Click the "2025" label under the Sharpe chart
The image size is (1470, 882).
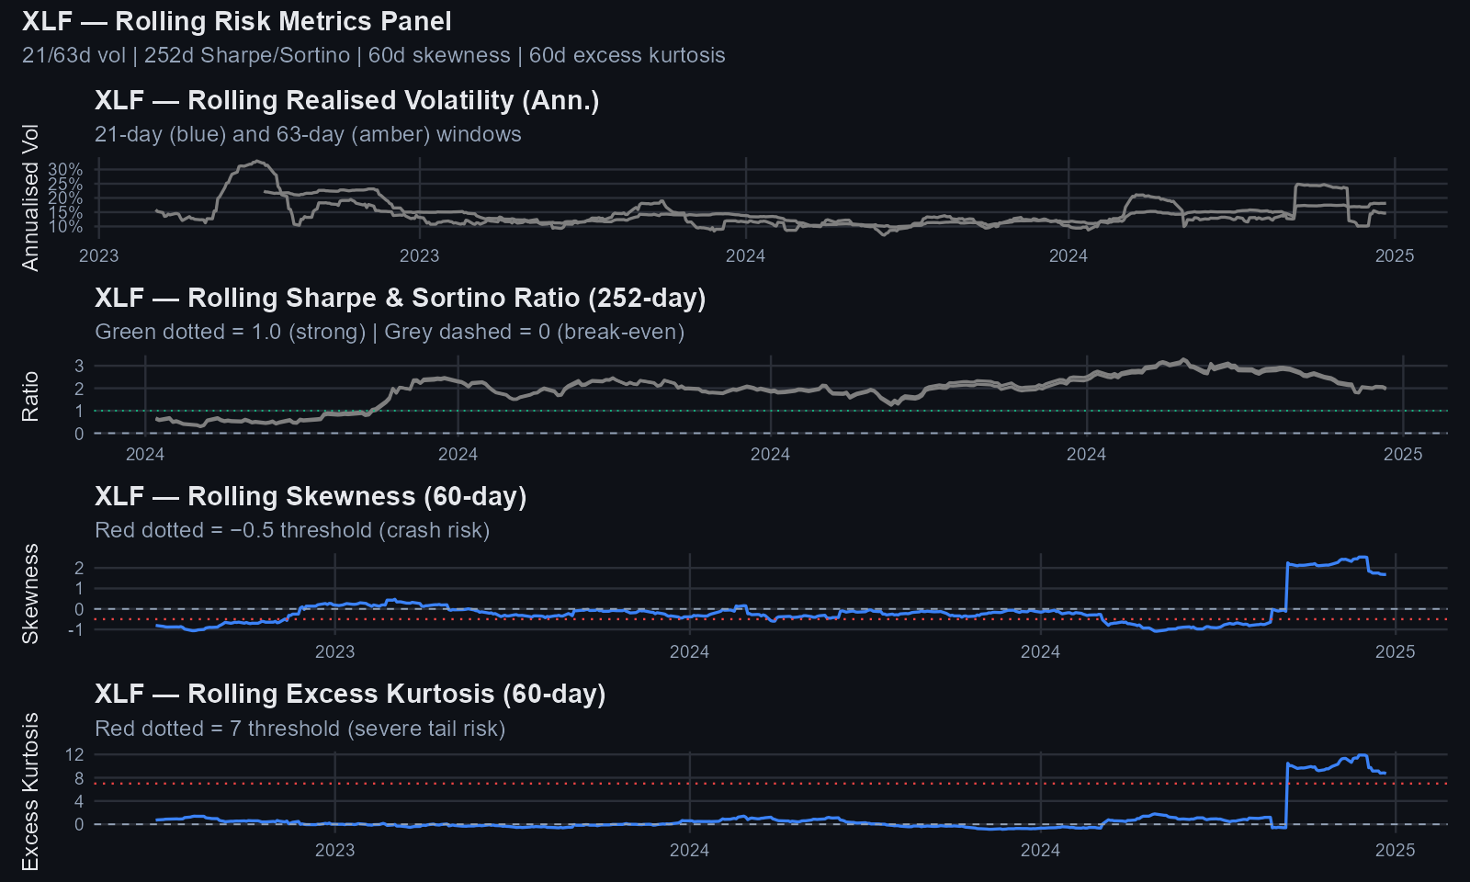pyautogui.click(x=1403, y=454)
